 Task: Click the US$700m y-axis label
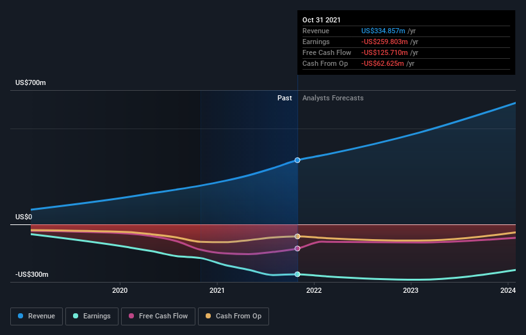click(x=31, y=82)
